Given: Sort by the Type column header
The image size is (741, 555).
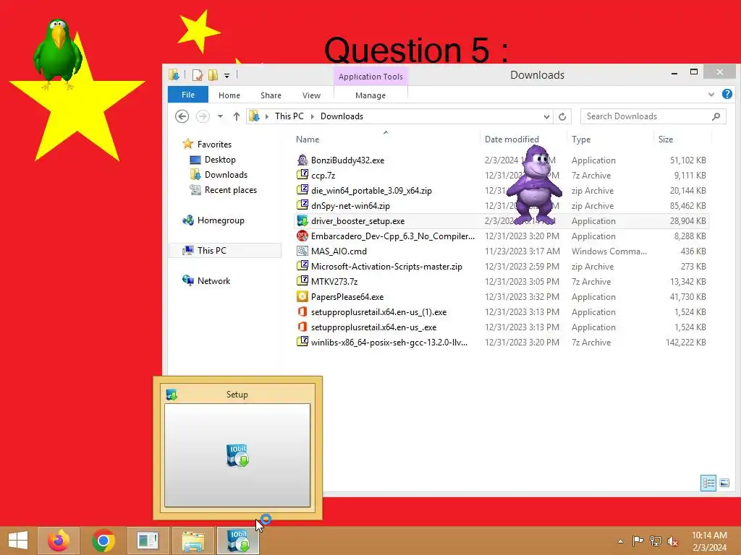Looking at the screenshot, I should (x=611, y=139).
